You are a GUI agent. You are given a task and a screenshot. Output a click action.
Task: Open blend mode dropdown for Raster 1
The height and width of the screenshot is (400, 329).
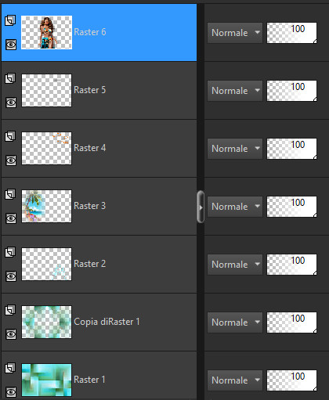(235, 380)
